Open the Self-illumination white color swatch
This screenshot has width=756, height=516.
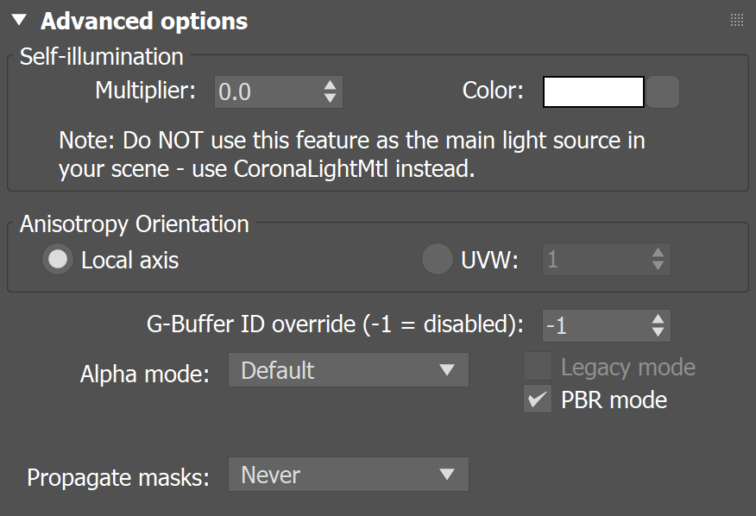[593, 91]
